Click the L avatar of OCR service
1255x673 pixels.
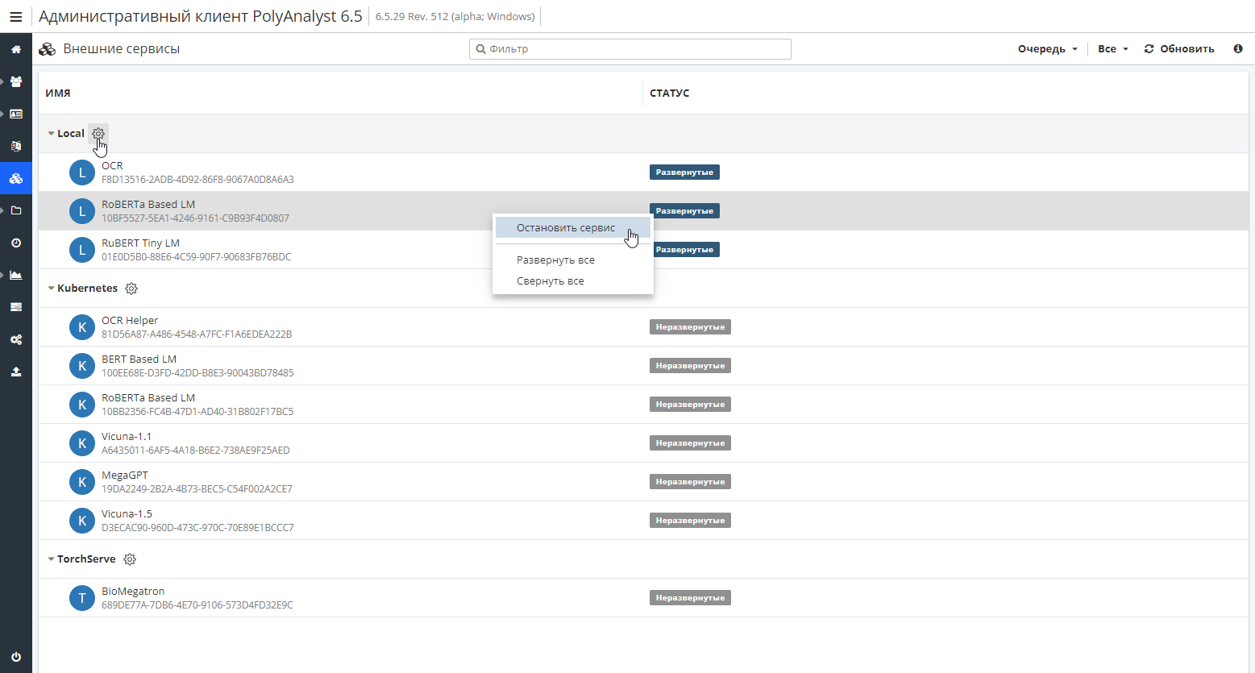point(82,172)
